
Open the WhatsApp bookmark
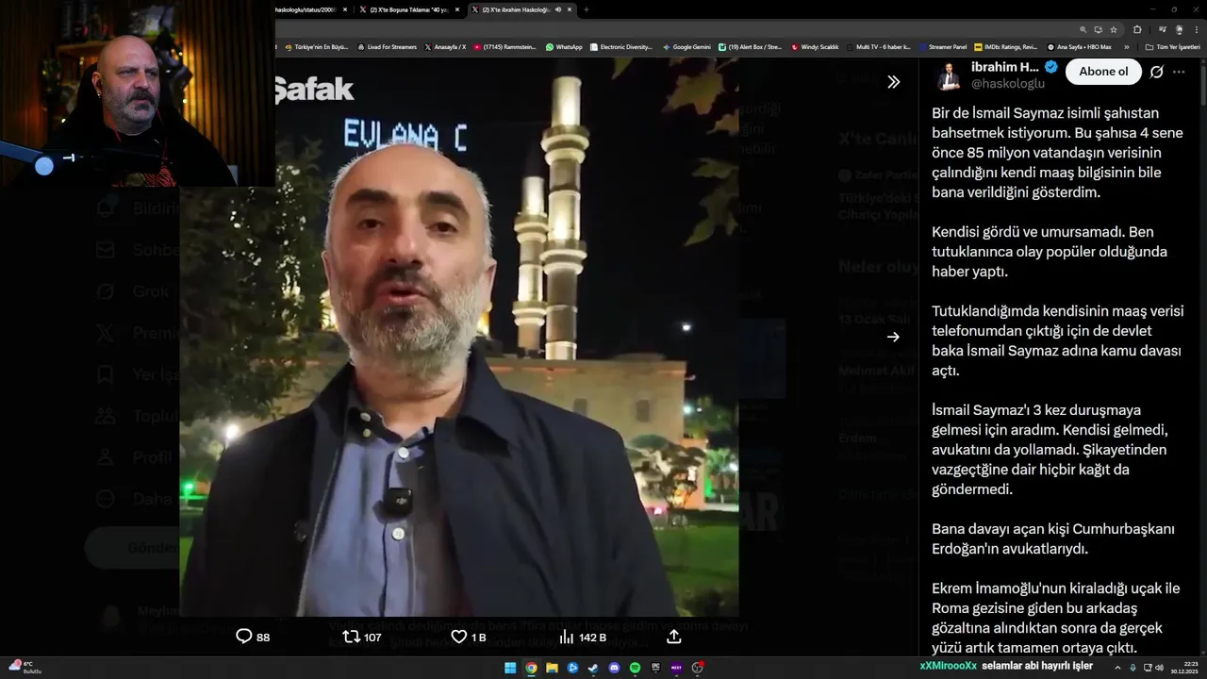pos(564,46)
